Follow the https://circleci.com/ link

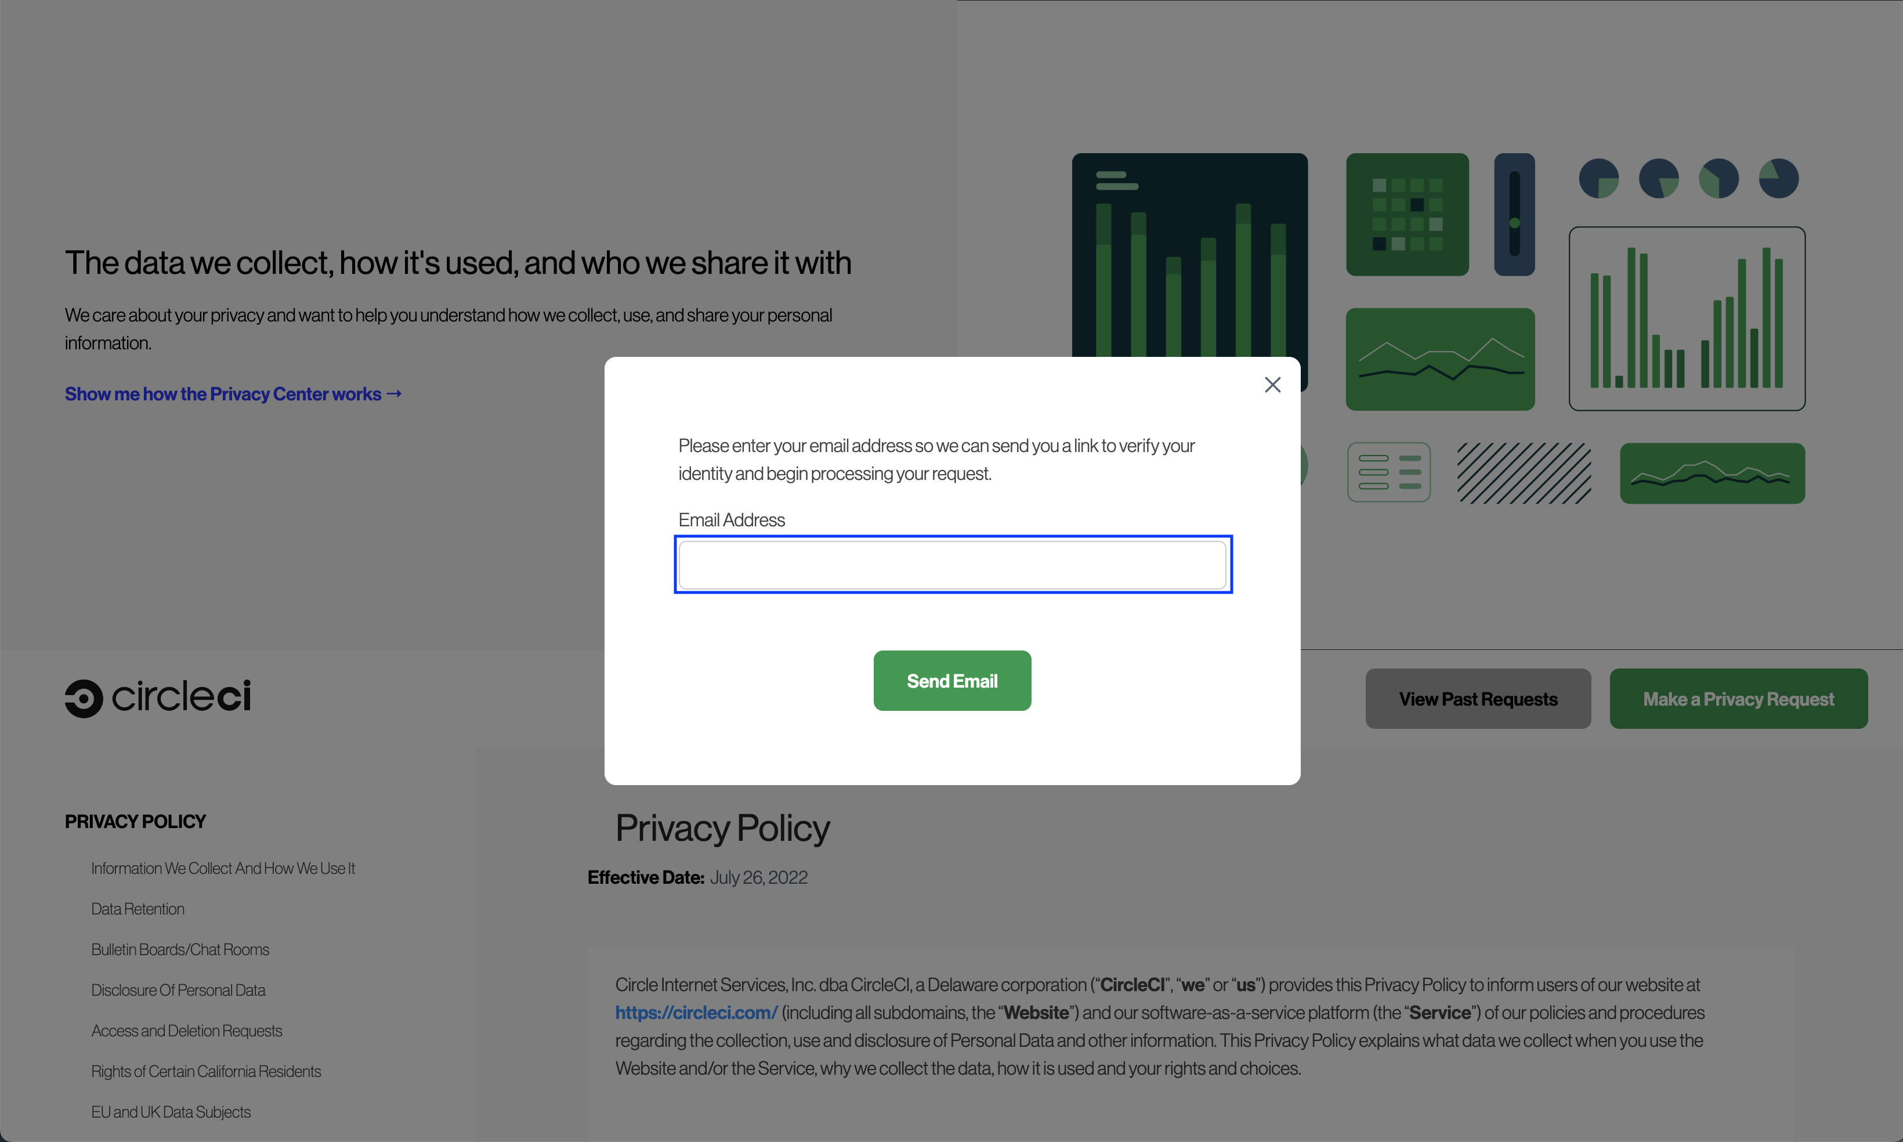[x=696, y=1013]
